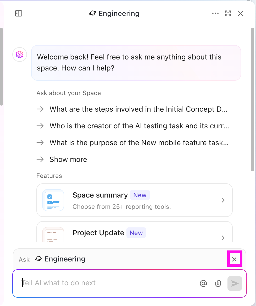
Task: Expand the AI panel to fullscreen
Action: pos(228,14)
